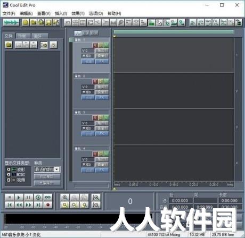This screenshot has width=245, height=238.
Task: Arm track 2 for recording
Action: [95, 82]
